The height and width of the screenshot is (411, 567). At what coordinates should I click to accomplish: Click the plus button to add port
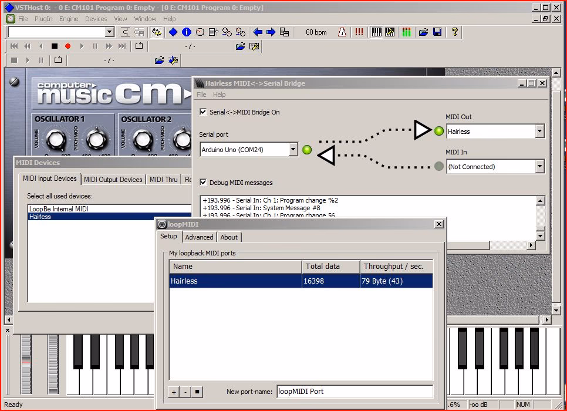174,392
